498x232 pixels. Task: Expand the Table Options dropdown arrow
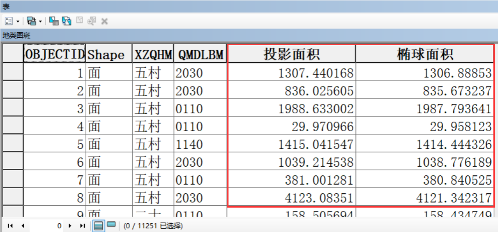18,21
